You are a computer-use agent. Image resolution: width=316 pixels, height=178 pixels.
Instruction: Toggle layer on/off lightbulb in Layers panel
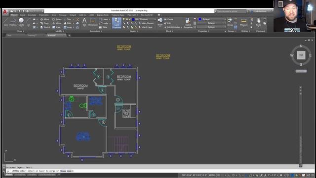point(124,19)
